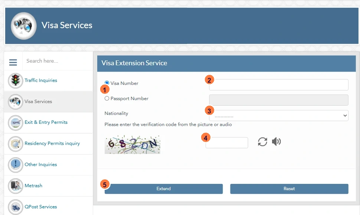Refresh the captcha verification code

coord(262,142)
